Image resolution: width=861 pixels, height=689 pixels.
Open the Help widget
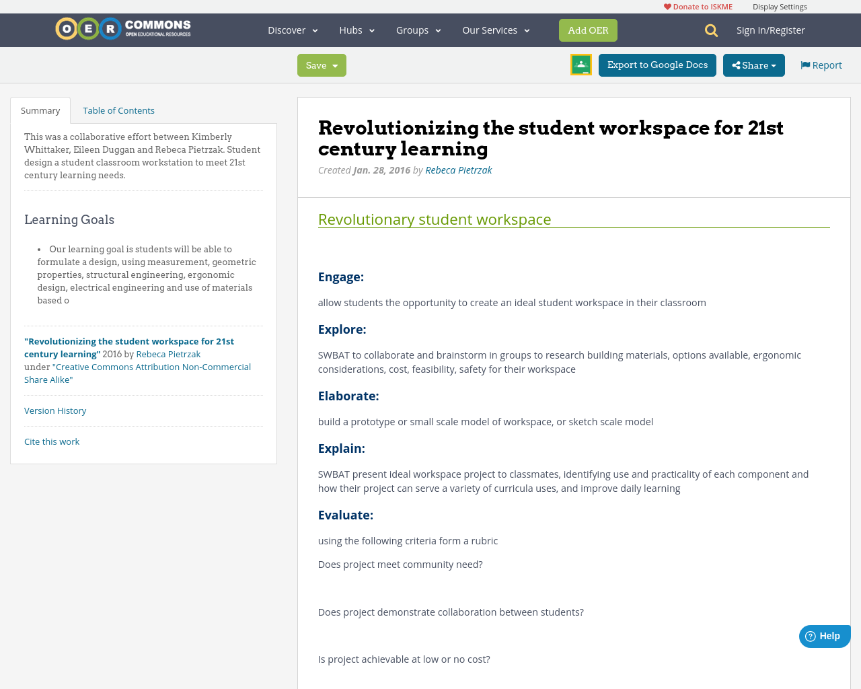click(824, 636)
